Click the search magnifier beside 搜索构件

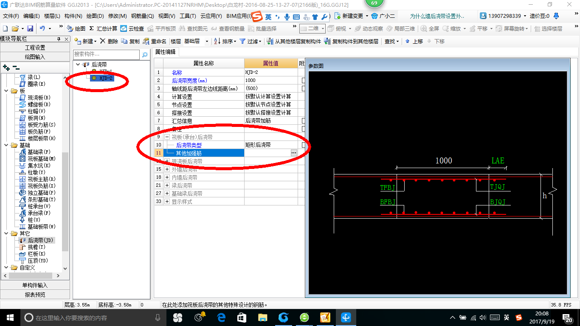[x=144, y=55]
